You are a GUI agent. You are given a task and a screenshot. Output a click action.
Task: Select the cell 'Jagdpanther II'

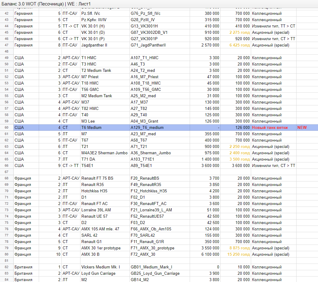pos(105,45)
